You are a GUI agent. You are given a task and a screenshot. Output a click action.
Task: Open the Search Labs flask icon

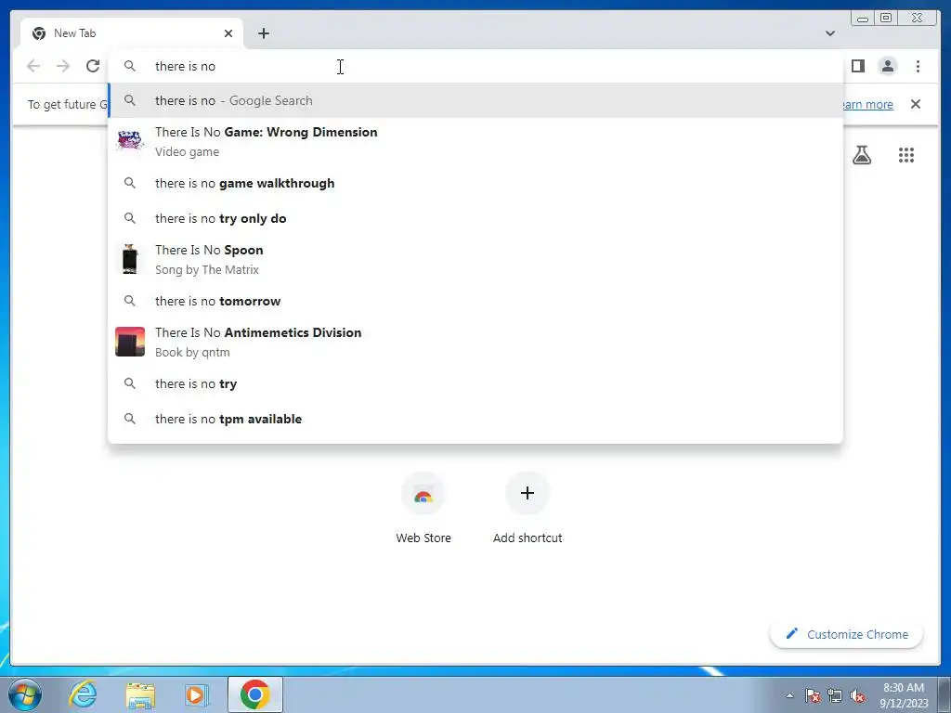coord(861,155)
